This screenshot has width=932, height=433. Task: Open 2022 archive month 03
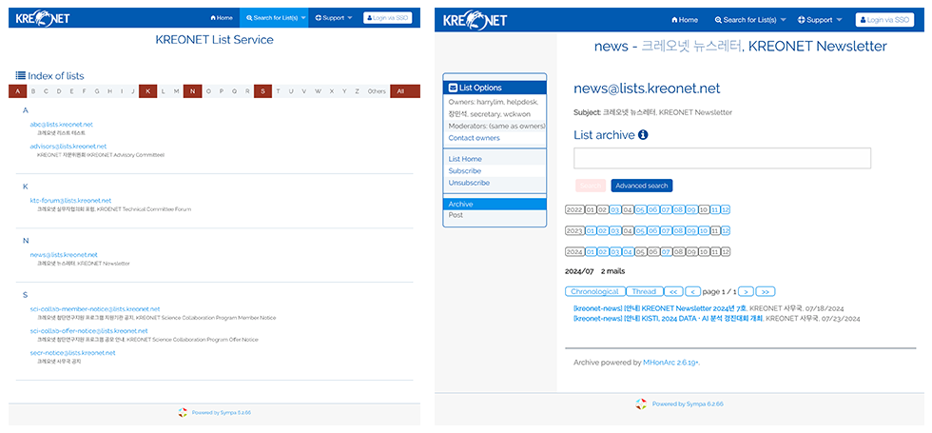615,209
